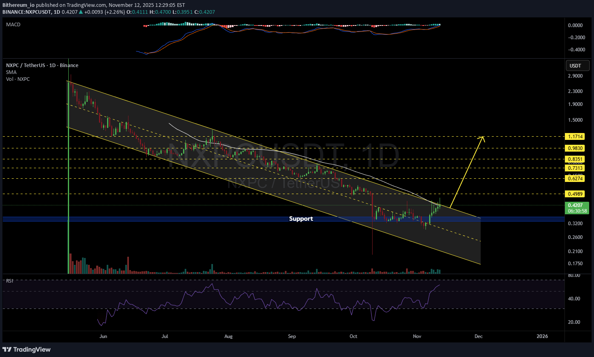Click the SMA indicator legend
The width and height of the screenshot is (594, 357).
(11, 72)
